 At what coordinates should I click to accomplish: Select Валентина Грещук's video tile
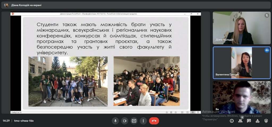tap(242, 63)
